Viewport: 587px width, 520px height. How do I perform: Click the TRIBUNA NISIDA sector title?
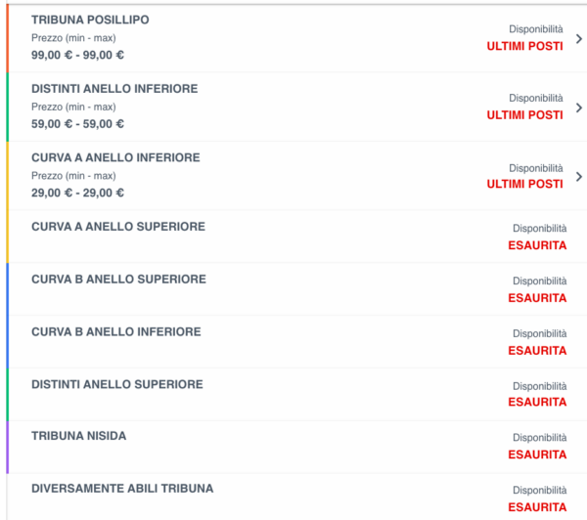pos(78,436)
